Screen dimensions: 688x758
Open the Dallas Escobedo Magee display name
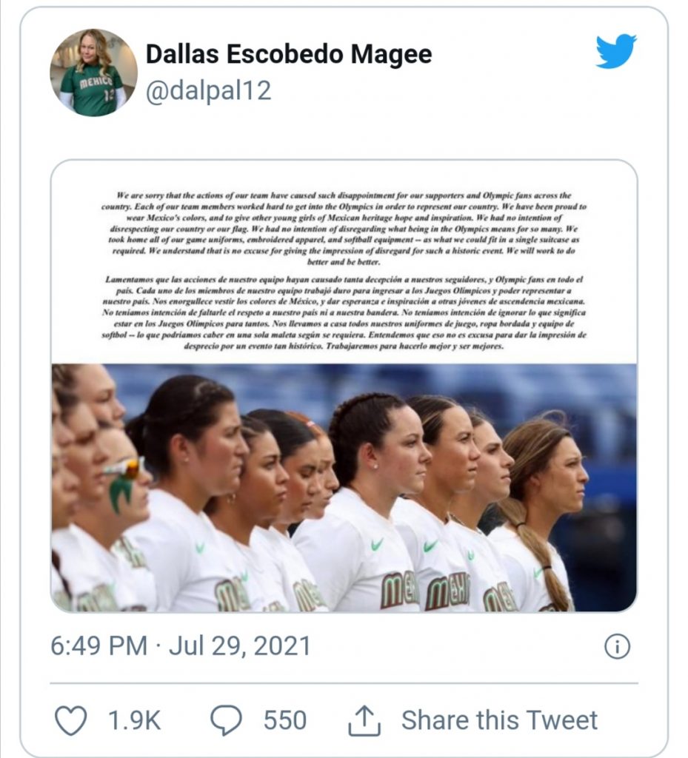coord(289,55)
